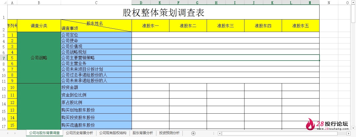Open the 股东背景分析 sheet tab
The image size is (356, 137).
click(143, 133)
